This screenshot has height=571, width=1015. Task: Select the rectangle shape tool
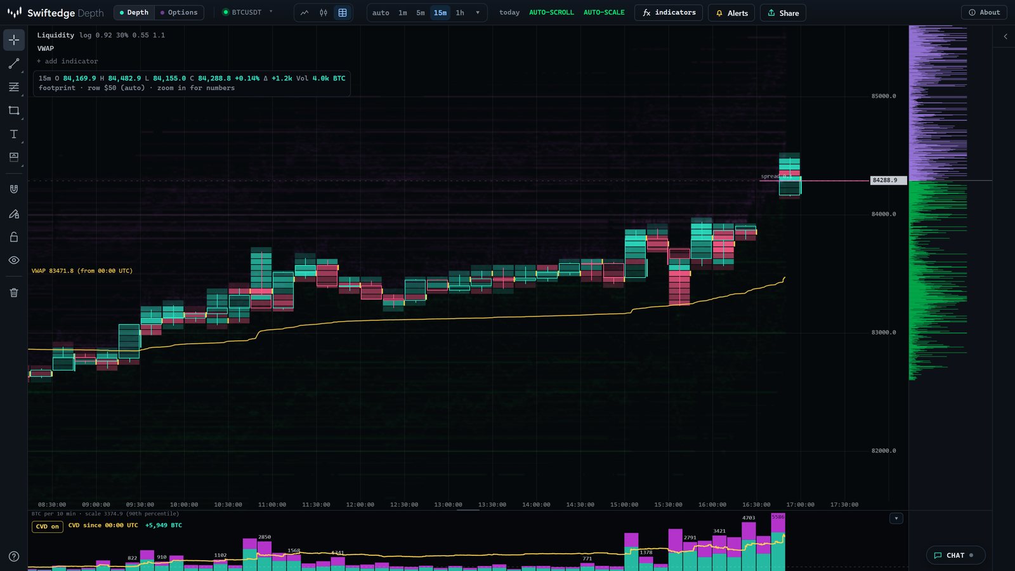pyautogui.click(x=14, y=110)
